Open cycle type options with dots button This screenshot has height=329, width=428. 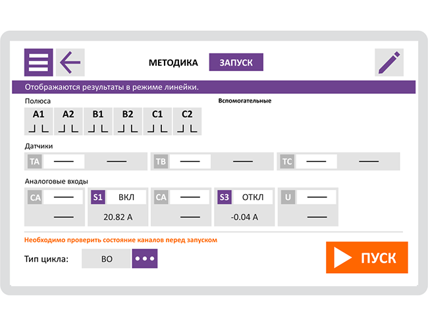pyautogui.click(x=145, y=259)
